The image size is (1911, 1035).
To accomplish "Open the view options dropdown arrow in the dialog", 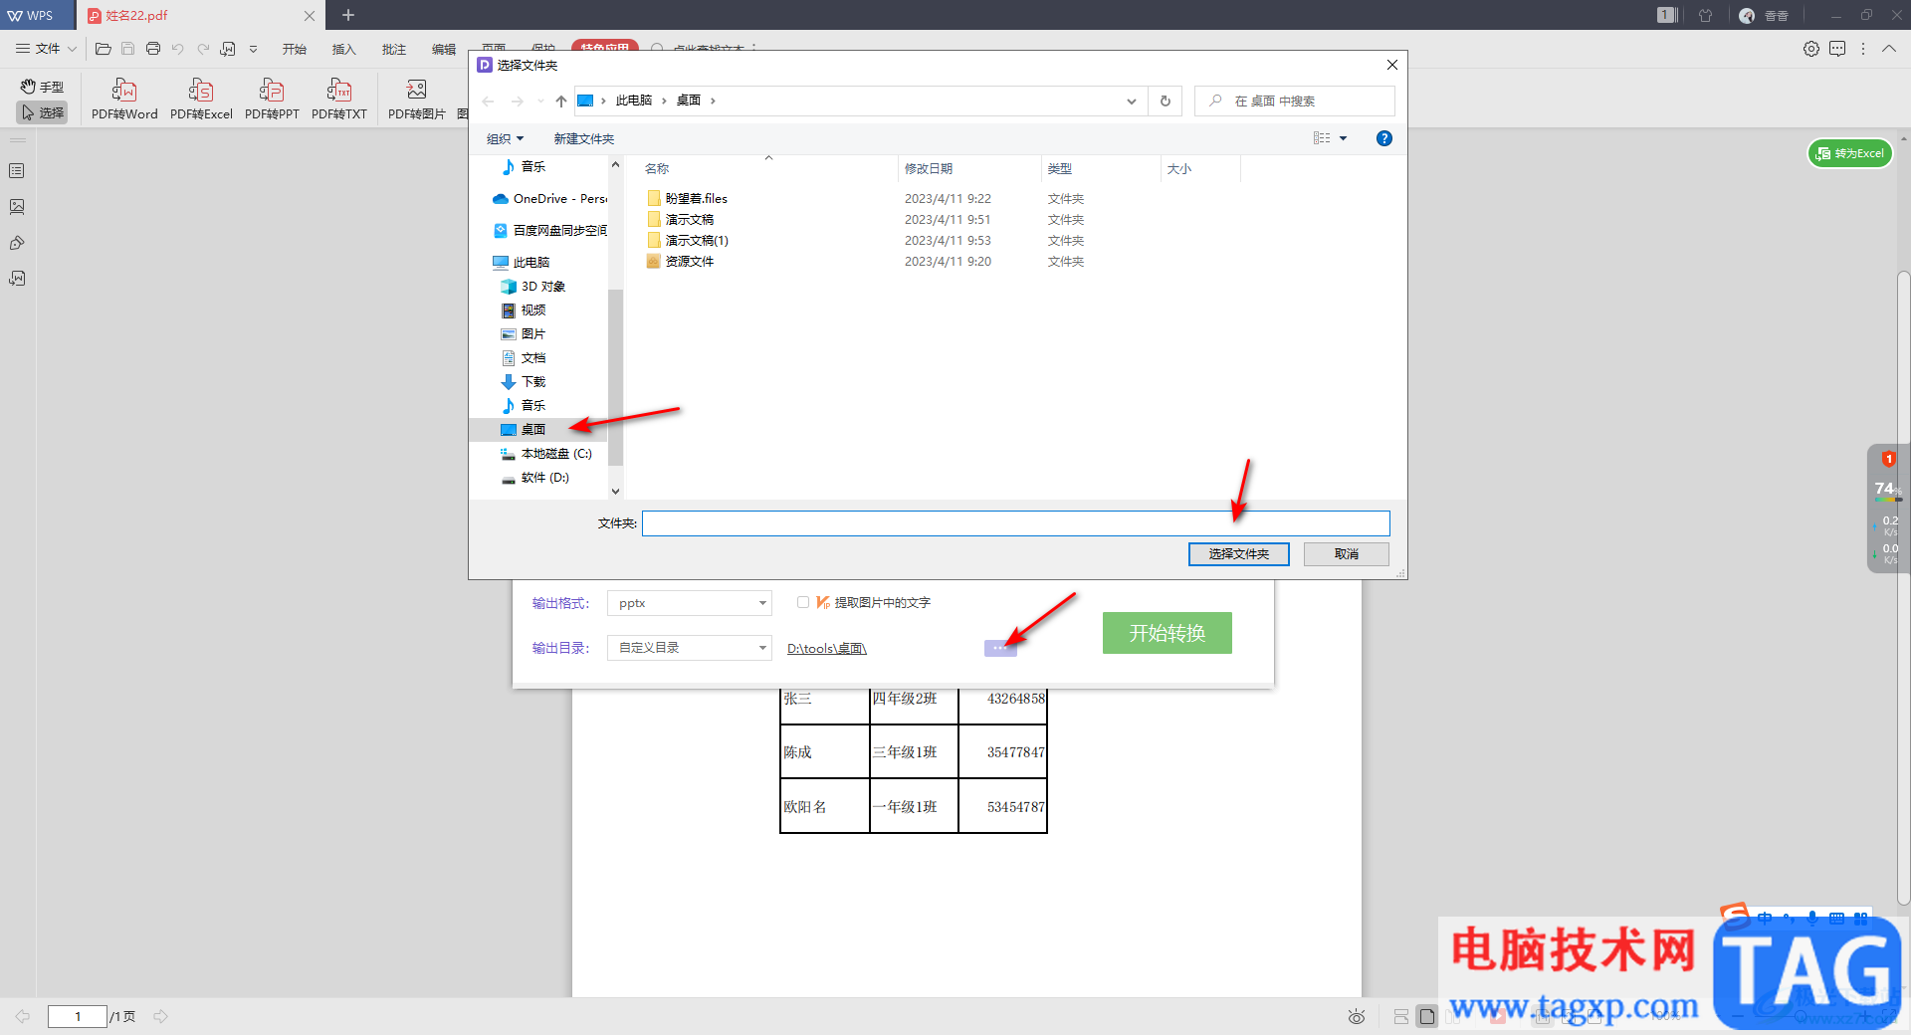I will 1343,138.
